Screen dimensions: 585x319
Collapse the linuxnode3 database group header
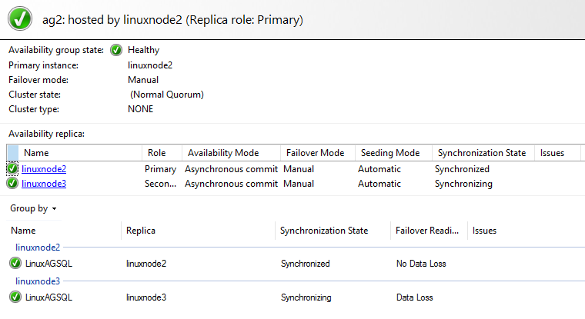point(38,281)
